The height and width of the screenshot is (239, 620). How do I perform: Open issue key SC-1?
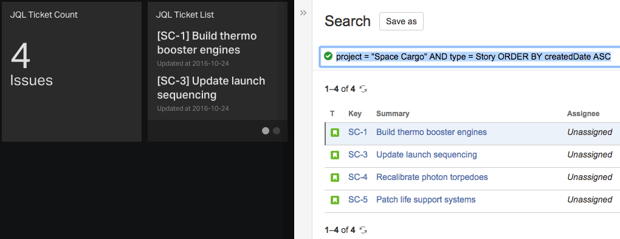click(357, 132)
